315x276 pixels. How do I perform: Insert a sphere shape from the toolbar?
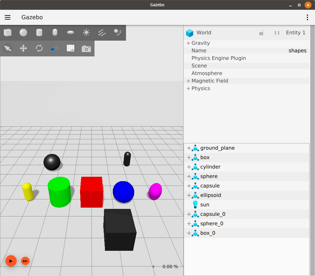point(23,32)
